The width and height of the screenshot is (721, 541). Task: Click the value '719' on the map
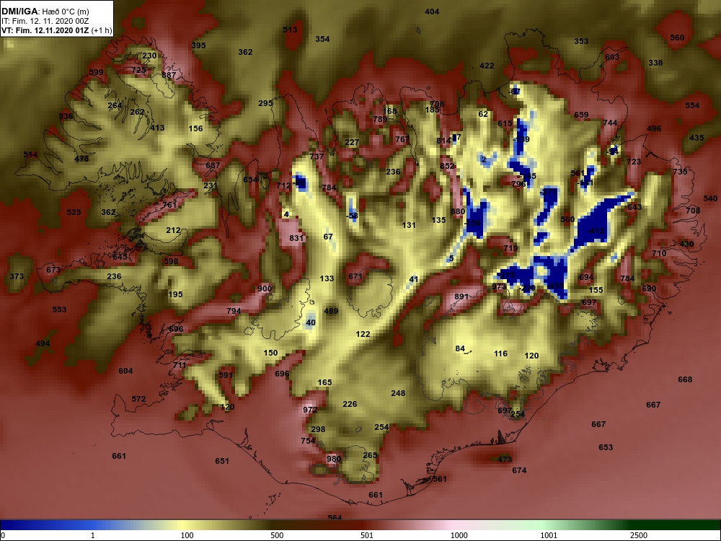click(510, 248)
